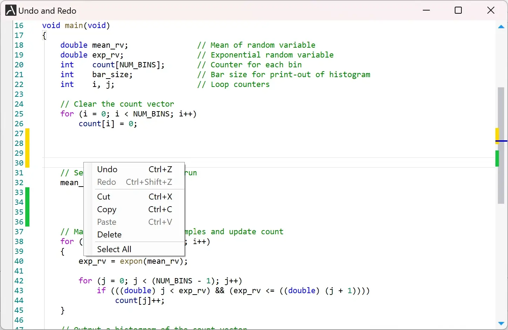Click the yellow modified bar beside line 28
Image resolution: width=508 pixels, height=330 pixels.
27,143
